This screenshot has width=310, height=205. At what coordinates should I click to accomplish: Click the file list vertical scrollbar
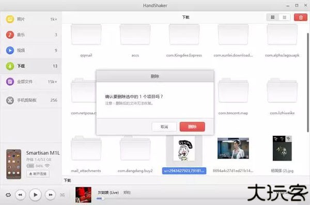click(x=308, y=83)
